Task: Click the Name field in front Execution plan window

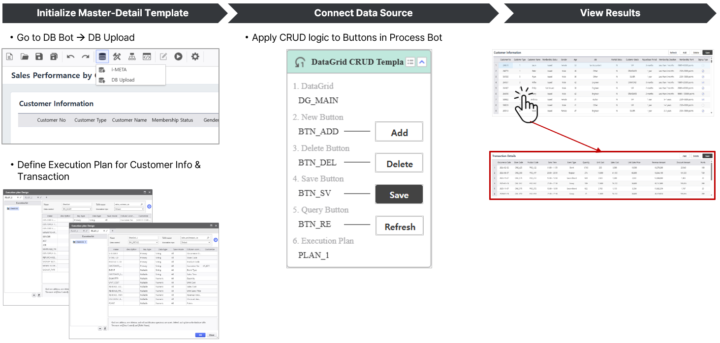Action: pyautogui.click(x=143, y=238)
